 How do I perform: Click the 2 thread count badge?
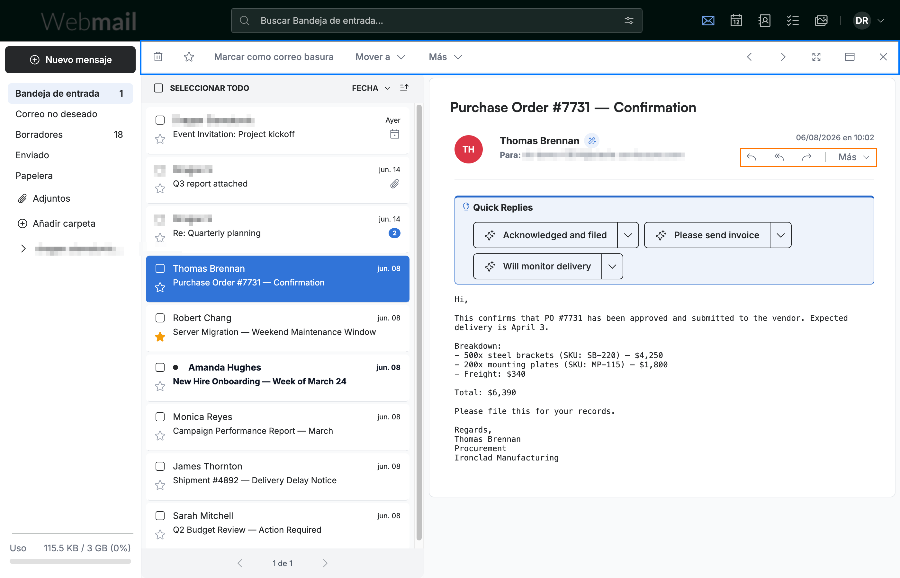tap(394, 233)
